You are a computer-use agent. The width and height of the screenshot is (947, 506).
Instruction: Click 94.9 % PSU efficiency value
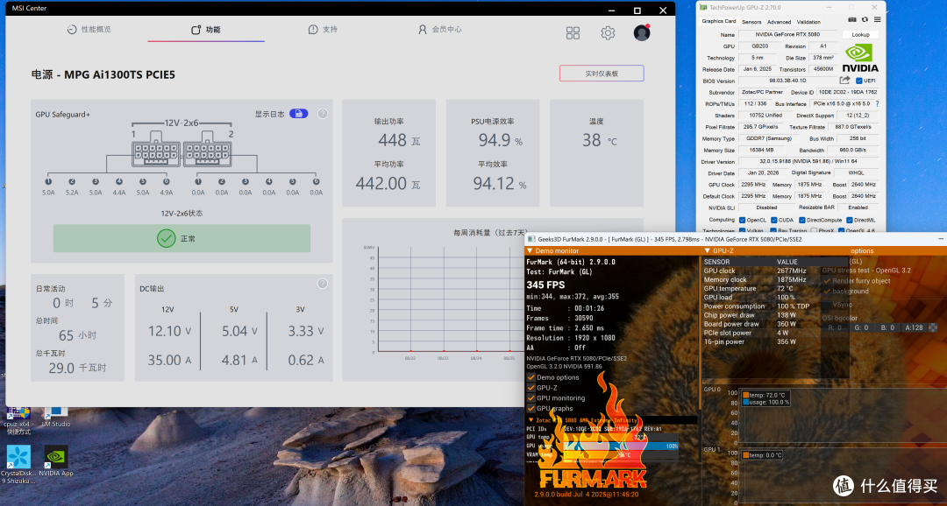(501, 141)
